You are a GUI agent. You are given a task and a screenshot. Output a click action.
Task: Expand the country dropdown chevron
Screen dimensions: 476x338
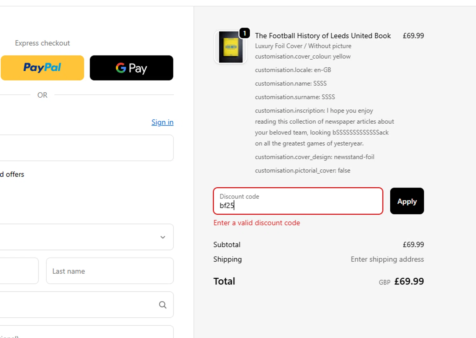click(163, 237)
